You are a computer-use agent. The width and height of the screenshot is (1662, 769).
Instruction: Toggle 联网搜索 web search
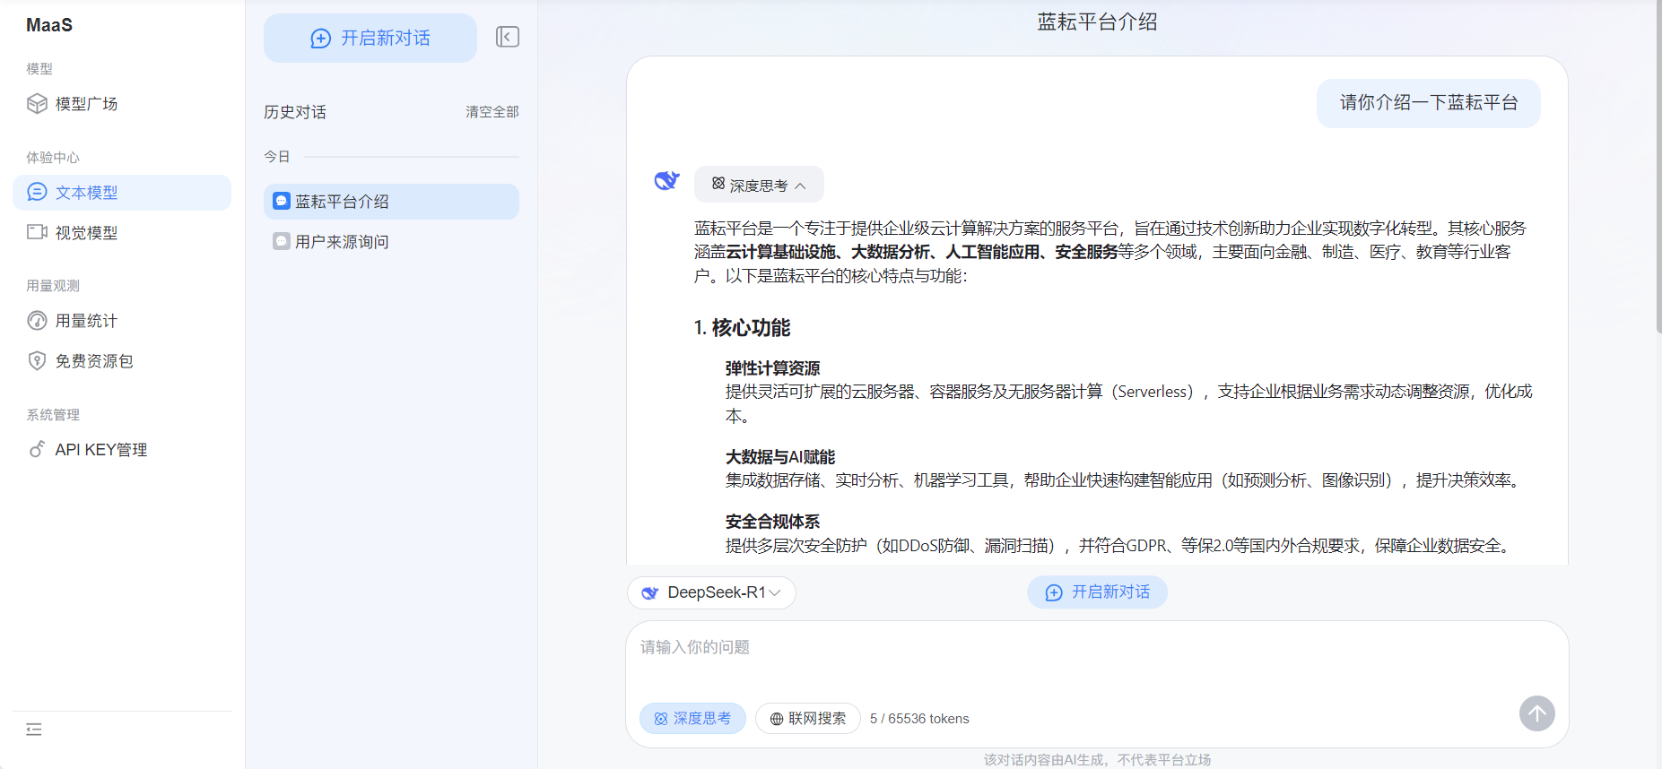[x=807, y=719]
